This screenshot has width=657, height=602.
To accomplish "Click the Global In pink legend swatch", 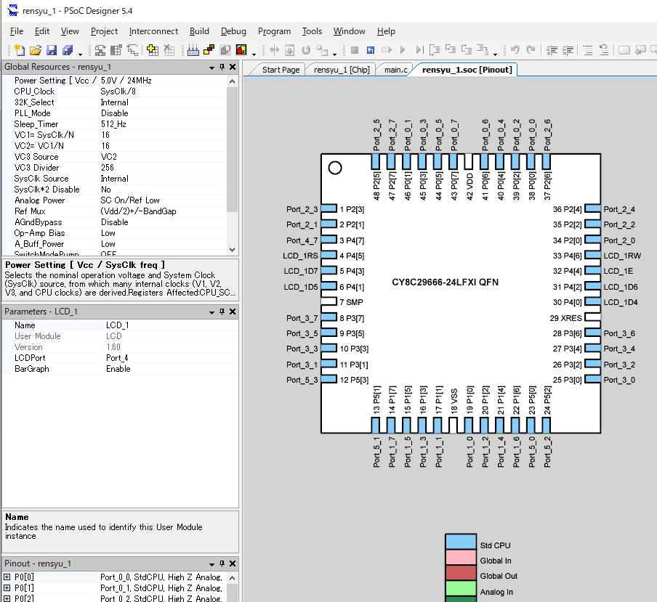I will pos(461,557).
